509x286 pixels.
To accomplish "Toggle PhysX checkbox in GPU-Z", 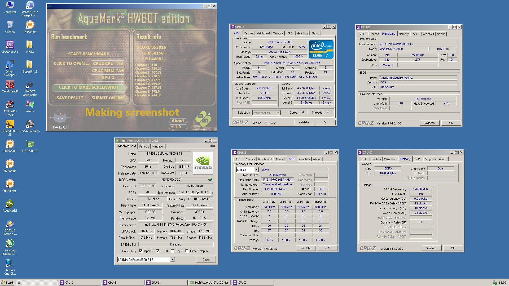I will pyautogui.click(x=172, y=251).
